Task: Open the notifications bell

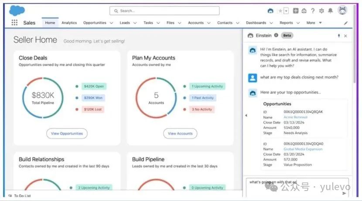Action: (x=330, y=10)
